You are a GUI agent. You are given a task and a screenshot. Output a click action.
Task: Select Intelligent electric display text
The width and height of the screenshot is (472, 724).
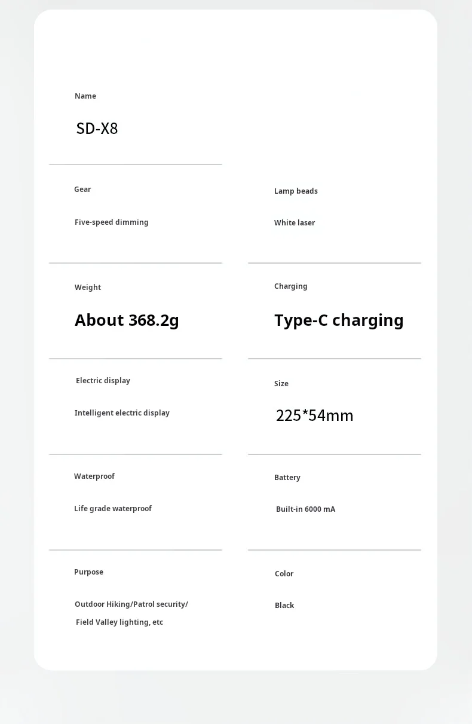tap(122, 413)
